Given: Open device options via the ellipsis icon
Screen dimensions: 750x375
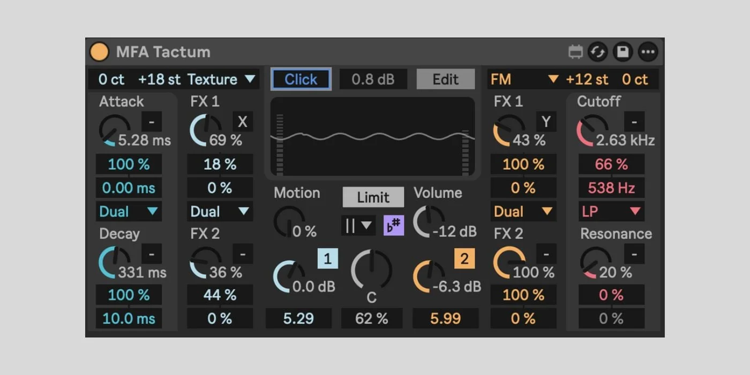Looking at the screenshot, I should coord(648,51).
